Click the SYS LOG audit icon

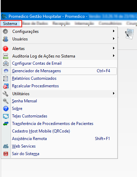[x=5, y=56]
